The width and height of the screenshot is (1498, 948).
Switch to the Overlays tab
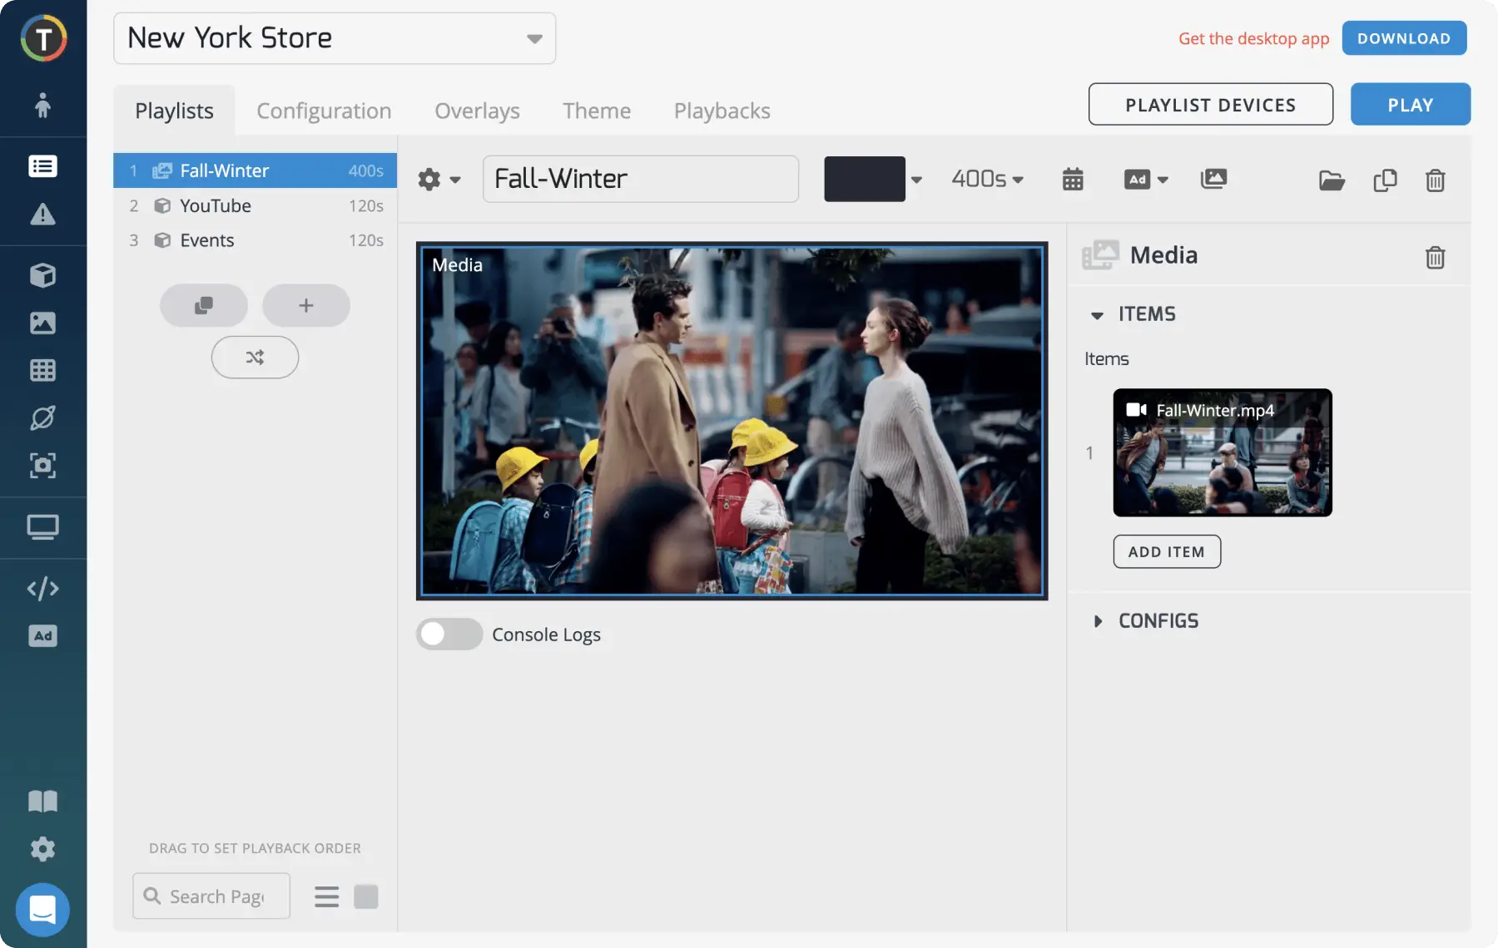click(x=477, y=111)
